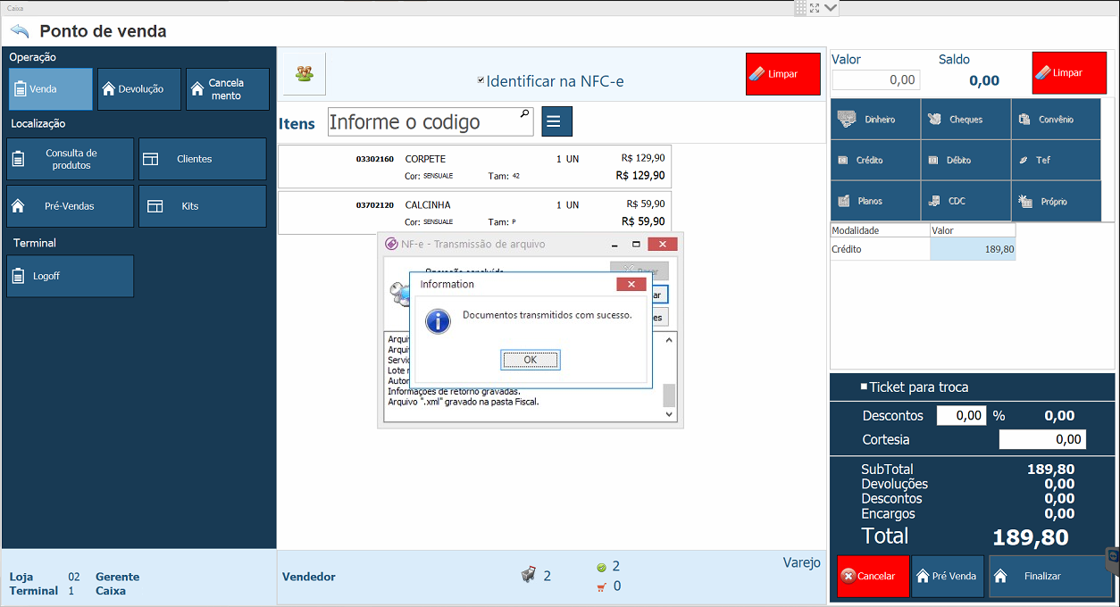This screenshot has height=607, width=1120.
Task: Choose Cheques payment option
Action: [965, 120]
